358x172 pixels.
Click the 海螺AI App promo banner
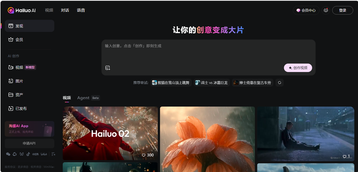pyautogui.click(x=30, y=129)
